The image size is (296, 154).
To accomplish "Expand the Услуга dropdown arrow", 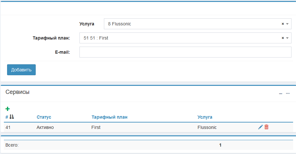I will tap(287, 24).
